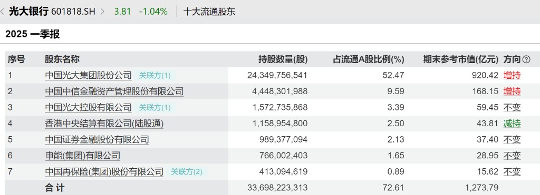Show 关联方(1) tag for 中国光大控股
540x195 pixels.
[155, 107]
